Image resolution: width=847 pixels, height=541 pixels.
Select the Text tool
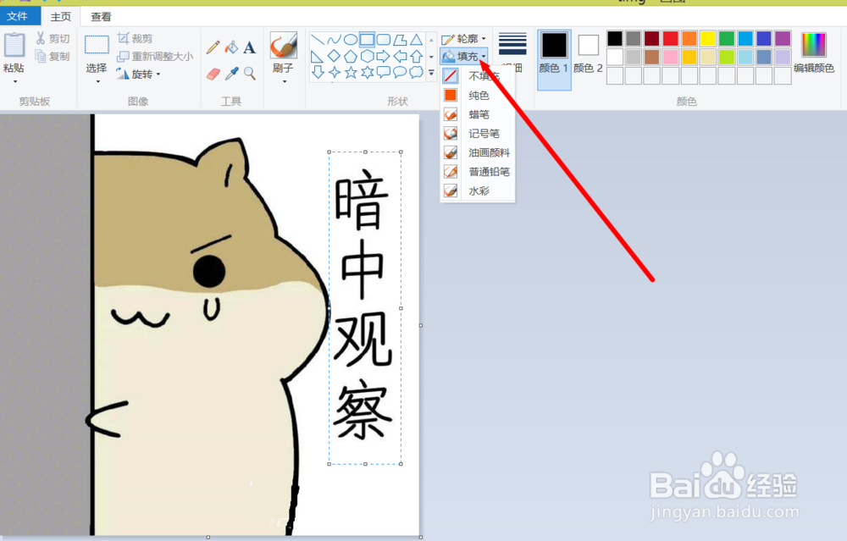250,47
